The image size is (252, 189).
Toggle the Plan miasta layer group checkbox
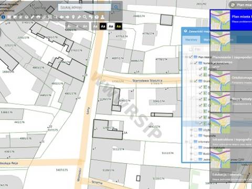(x=191, y=57)
